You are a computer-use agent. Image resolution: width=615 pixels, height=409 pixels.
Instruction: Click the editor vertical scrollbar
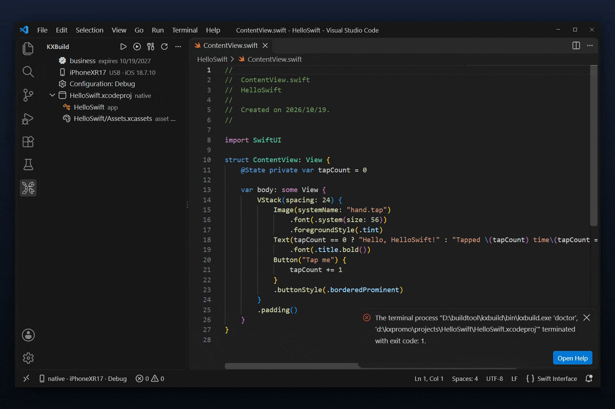tap(594, 146)
